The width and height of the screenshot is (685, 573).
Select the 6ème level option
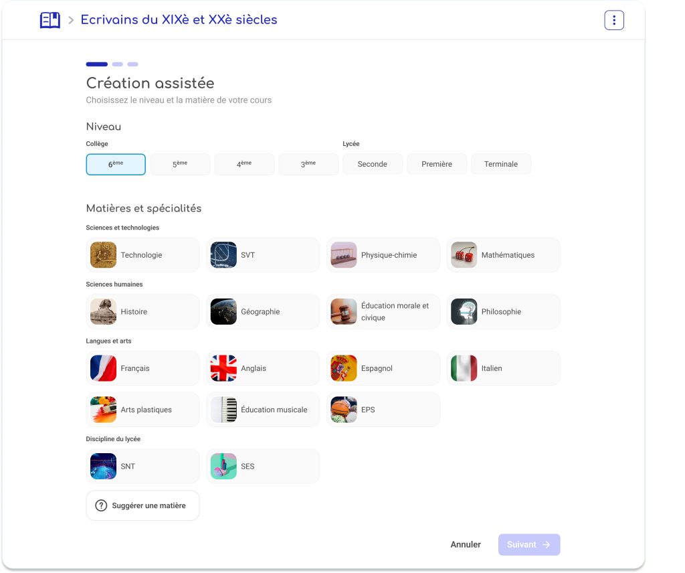(116, 164)
